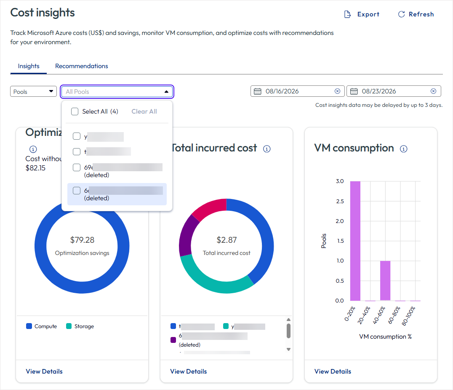Check the pool starting with 't'
453x390 pixels.
77,151
